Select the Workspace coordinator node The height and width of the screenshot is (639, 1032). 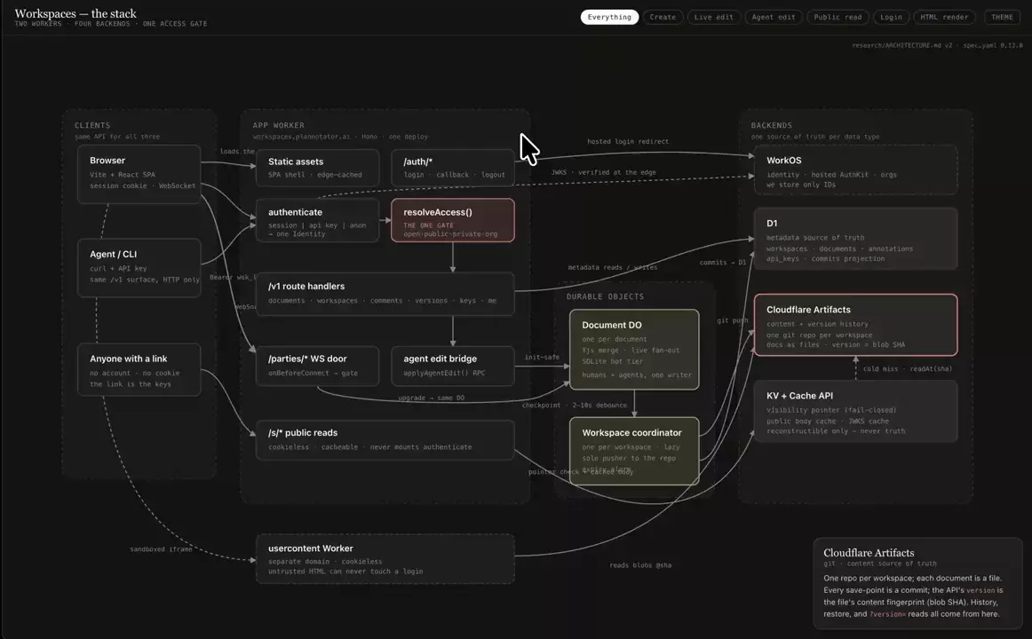click(x=634, y=451)
